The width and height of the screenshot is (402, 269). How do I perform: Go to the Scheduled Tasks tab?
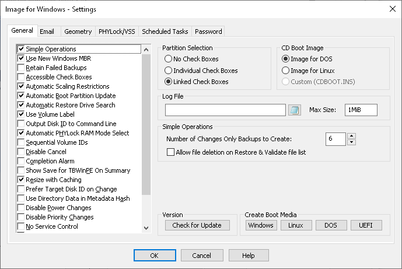coord(165,31)
